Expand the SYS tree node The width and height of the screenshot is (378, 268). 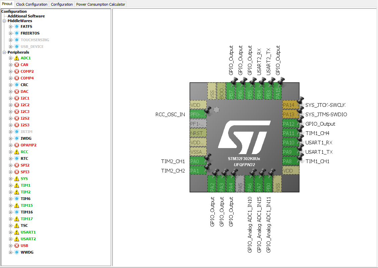pos(10,179)
